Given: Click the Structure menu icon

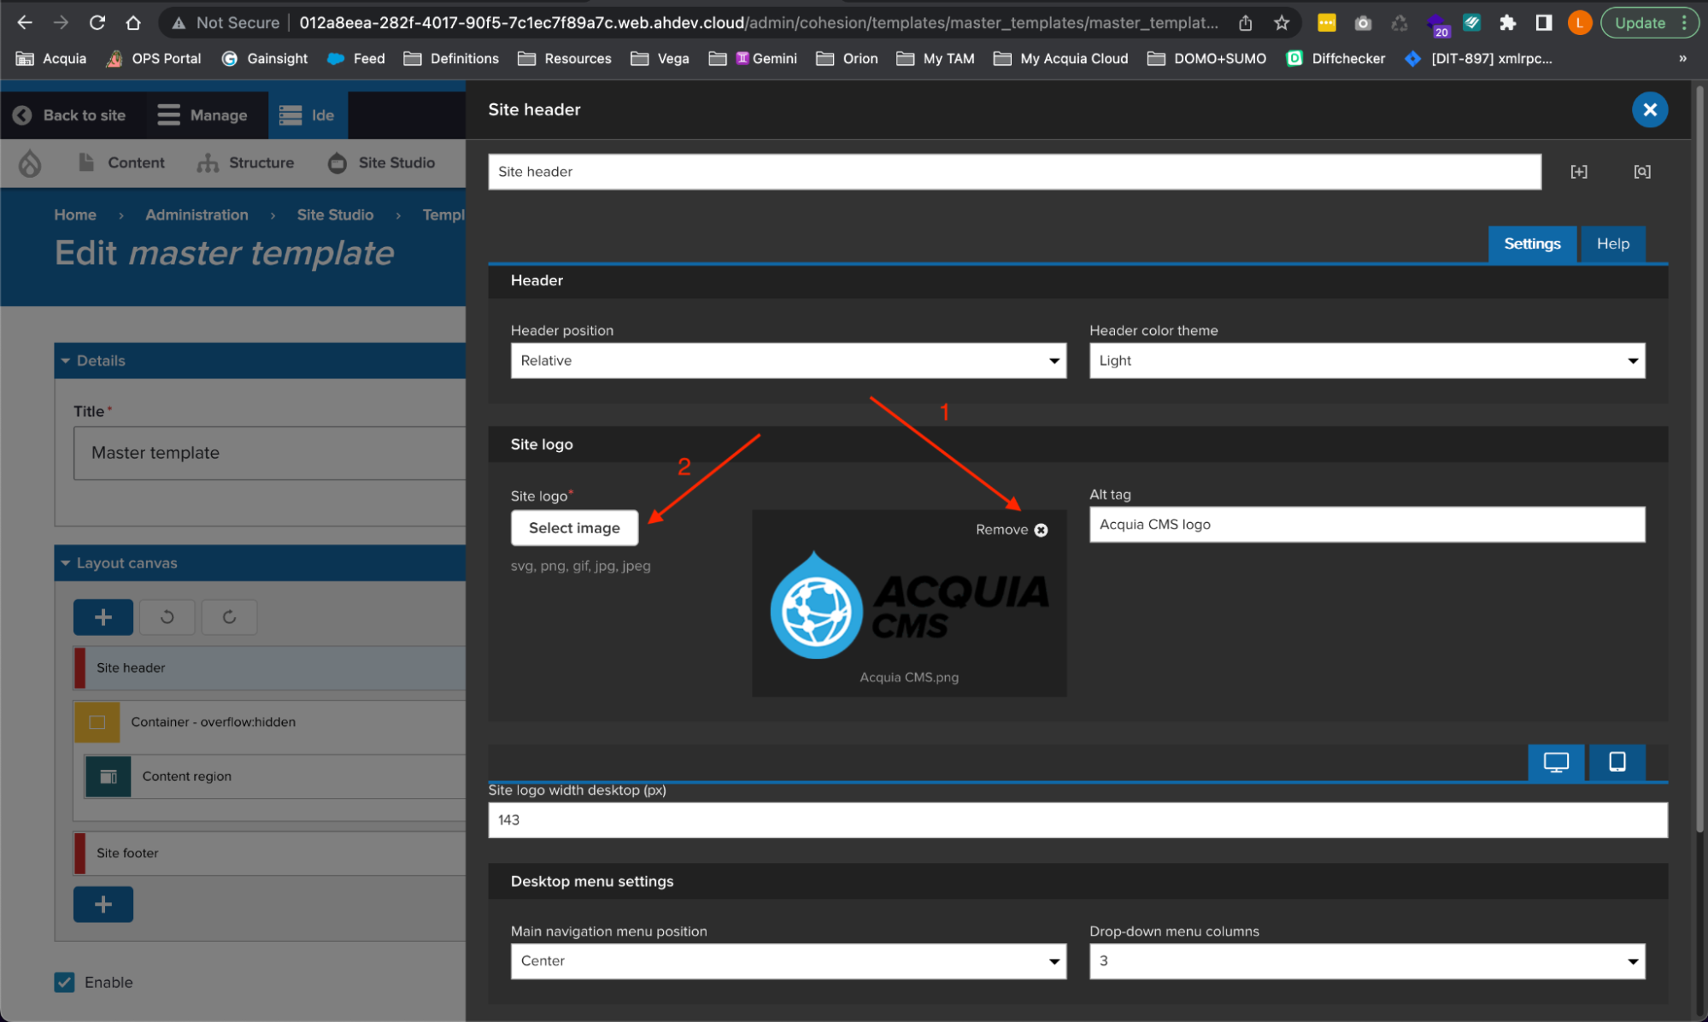Looking at the screenshot, I should pyautogui.click(x=207, y=162).
